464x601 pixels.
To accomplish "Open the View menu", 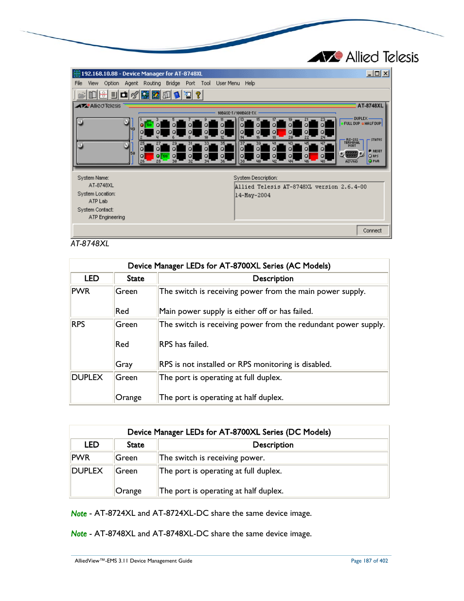I will click(x=93, y=83).
